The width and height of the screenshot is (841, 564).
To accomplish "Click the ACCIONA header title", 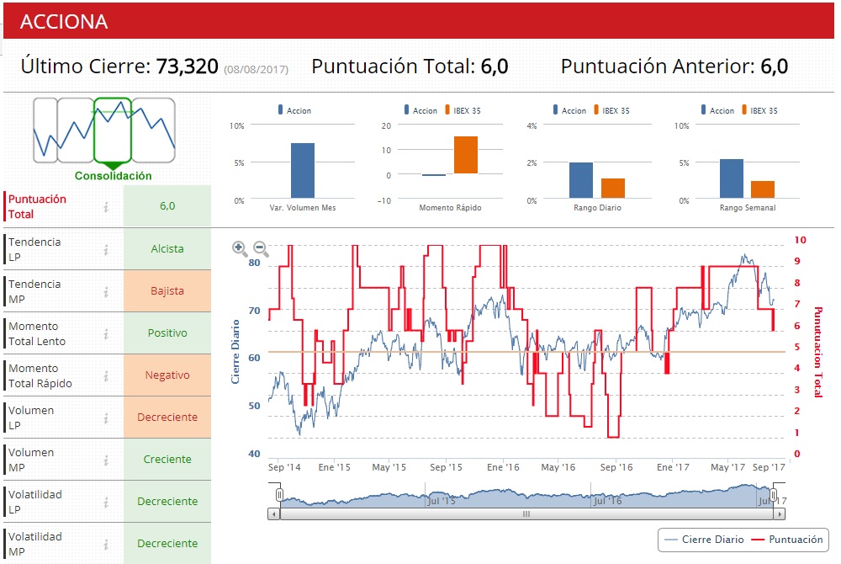I will [x=64, y=21].
